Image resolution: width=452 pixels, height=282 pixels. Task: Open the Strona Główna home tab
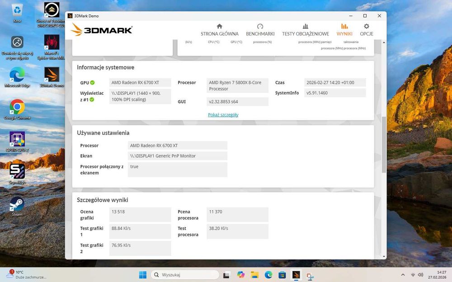(219, 30)
